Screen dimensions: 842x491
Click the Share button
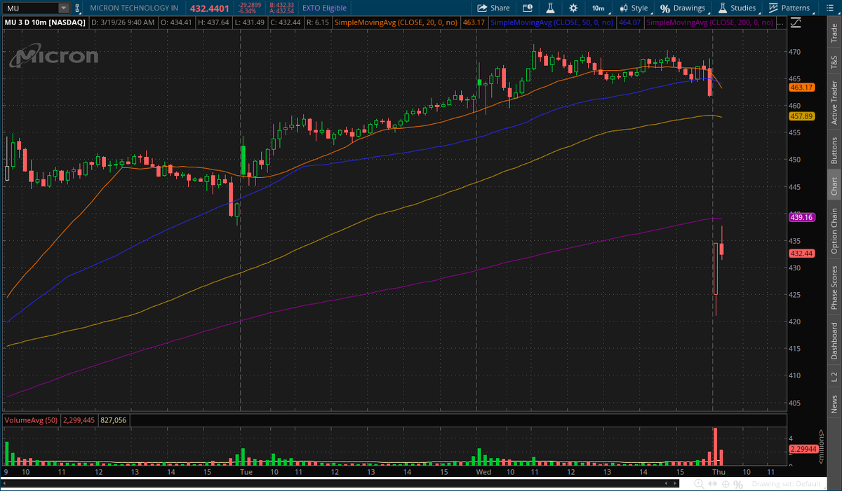(493, 8)
